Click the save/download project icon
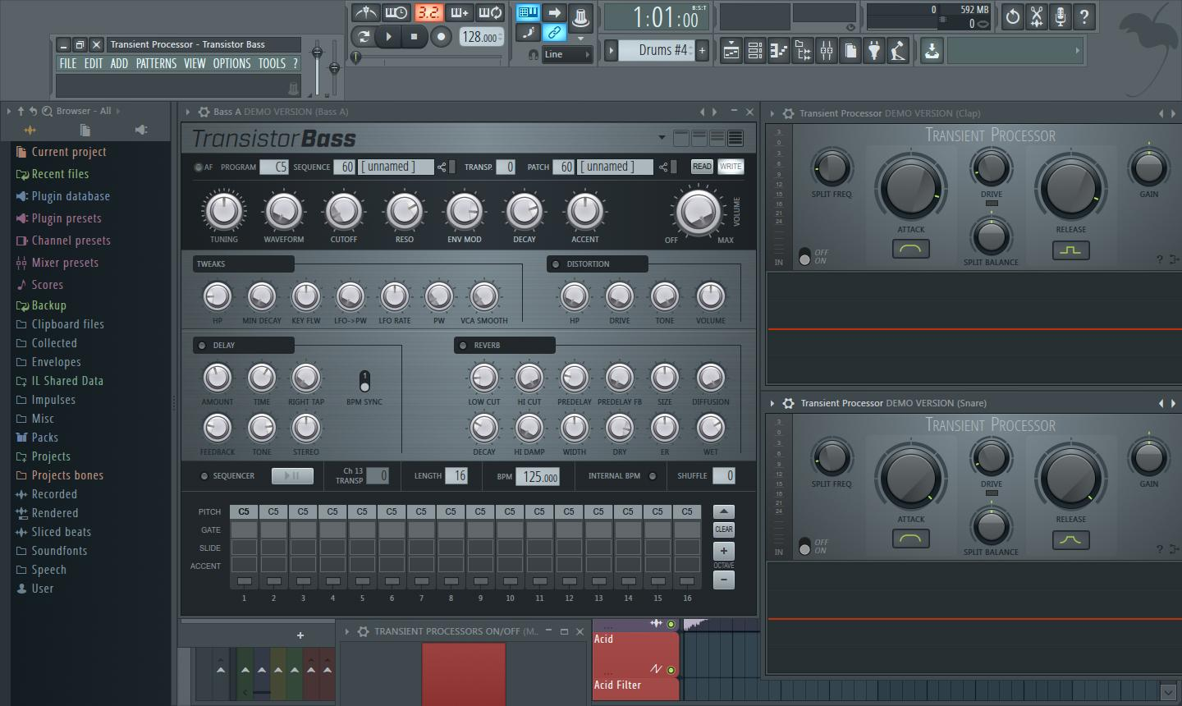Viewport: 1182px width, 706px height. pyautogui.click(x=932, y=51)
